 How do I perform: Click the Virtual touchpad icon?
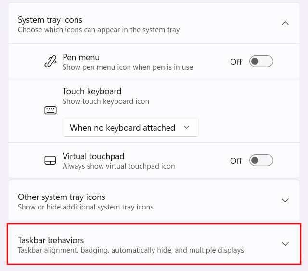pos(51,160)
